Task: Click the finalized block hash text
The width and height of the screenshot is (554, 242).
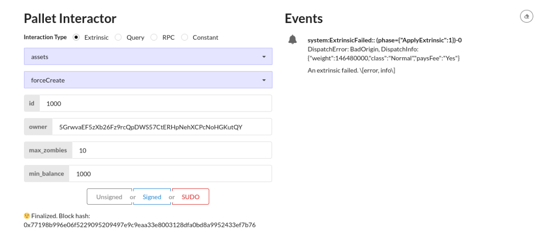Action: tap(139, 225)
